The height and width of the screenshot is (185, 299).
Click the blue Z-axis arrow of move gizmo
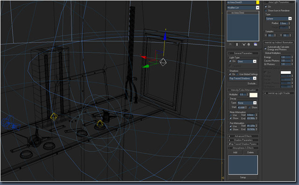pos(165,36)
